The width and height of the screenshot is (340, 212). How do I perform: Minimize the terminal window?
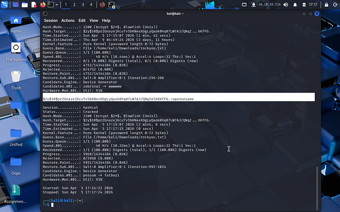coord(304,14)
